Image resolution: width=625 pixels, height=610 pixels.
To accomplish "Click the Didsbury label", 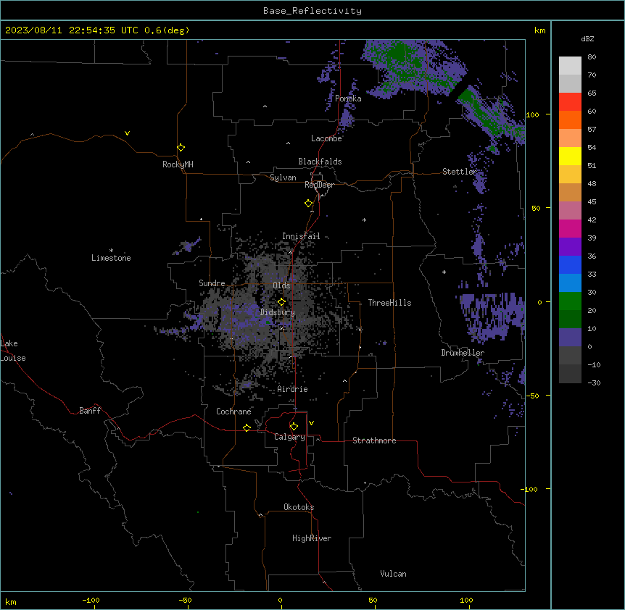I will [278, 312].
